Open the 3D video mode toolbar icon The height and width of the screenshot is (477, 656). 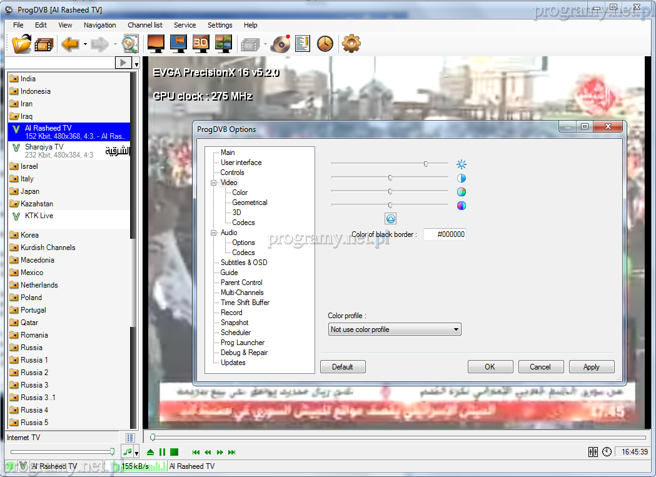(201, 44)
